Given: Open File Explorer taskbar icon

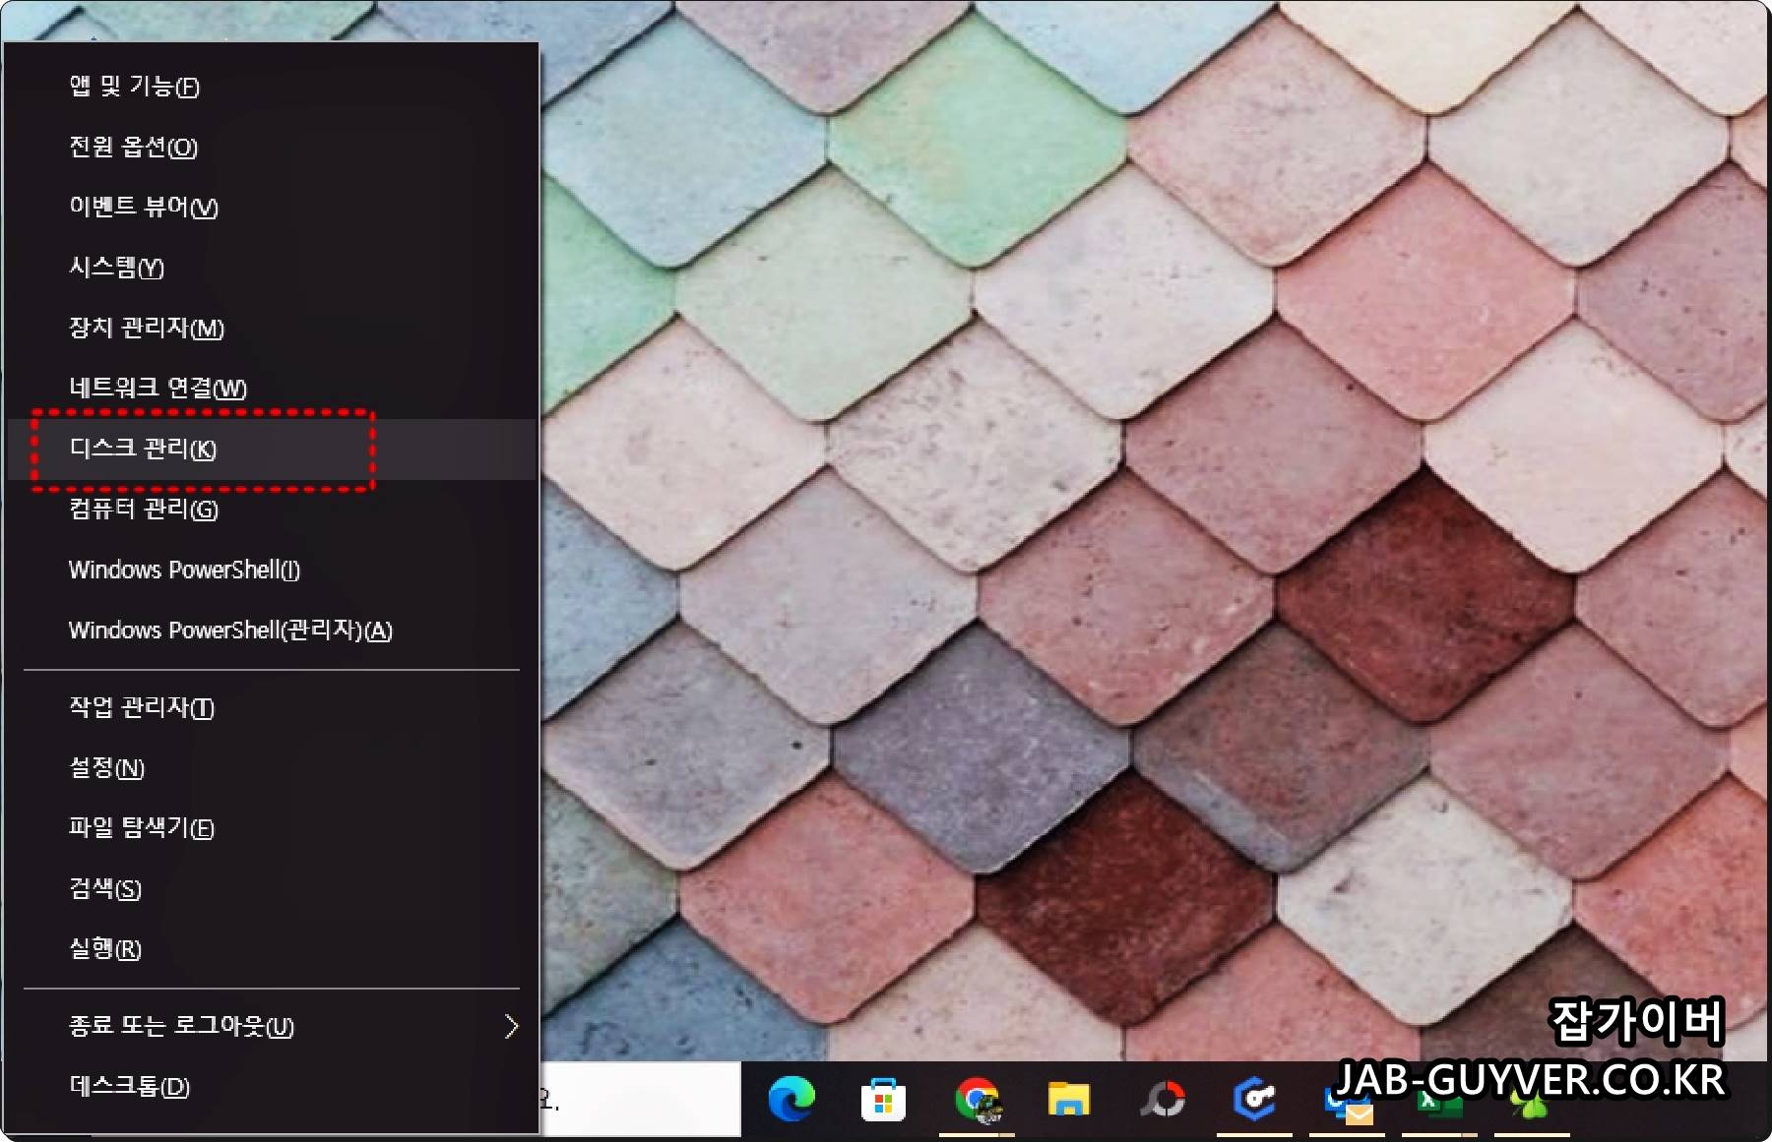Looking at the screenshot, I should click(1068, 1099).
